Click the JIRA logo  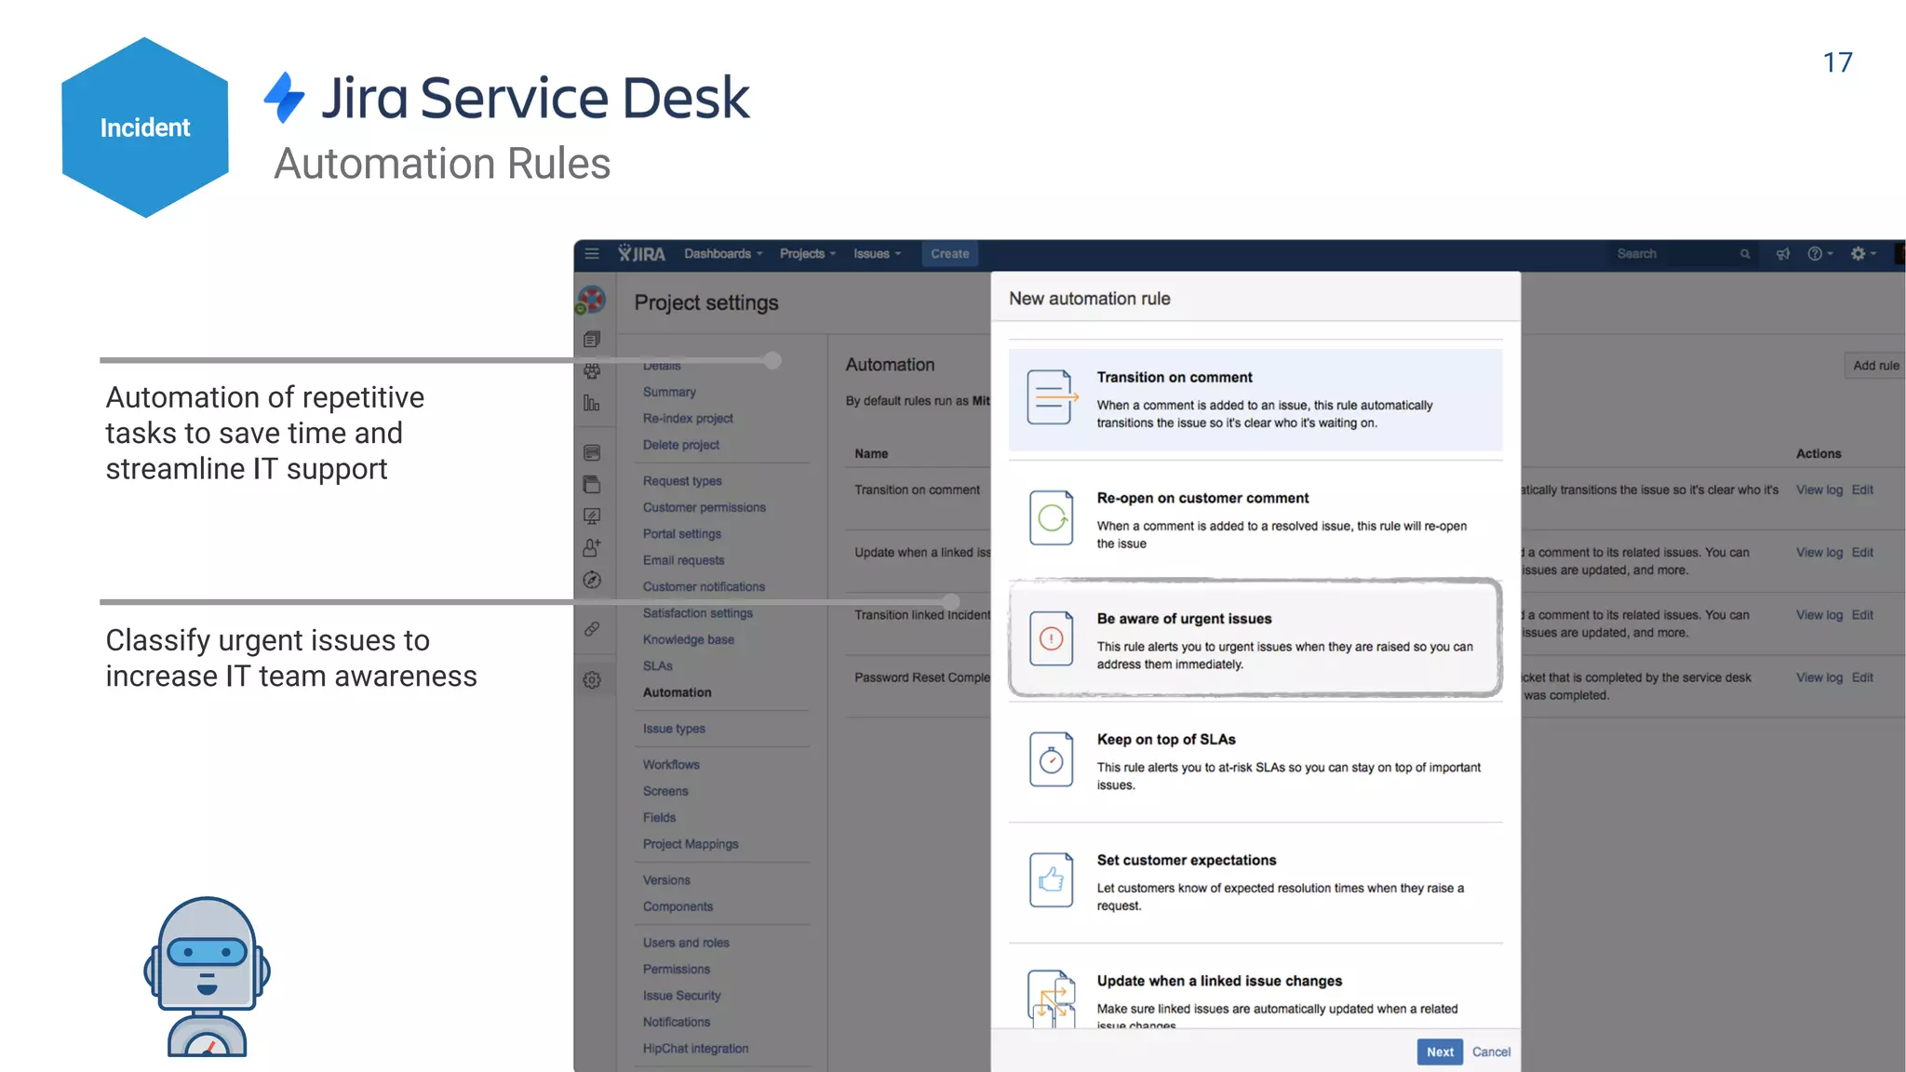(x=641, y=253)
